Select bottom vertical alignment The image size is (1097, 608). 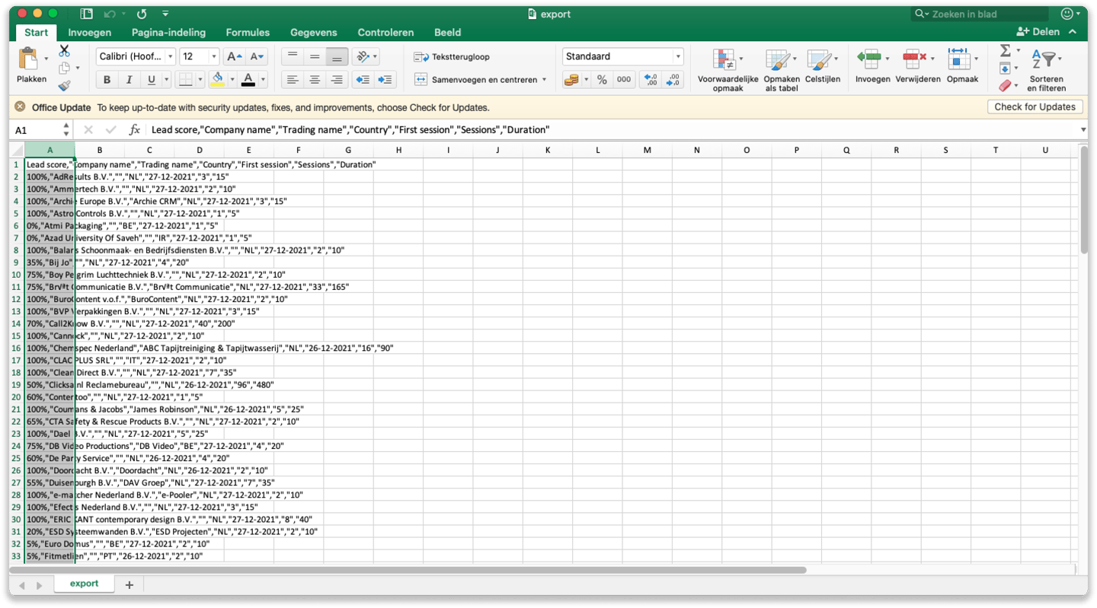(x=337, y=57)
